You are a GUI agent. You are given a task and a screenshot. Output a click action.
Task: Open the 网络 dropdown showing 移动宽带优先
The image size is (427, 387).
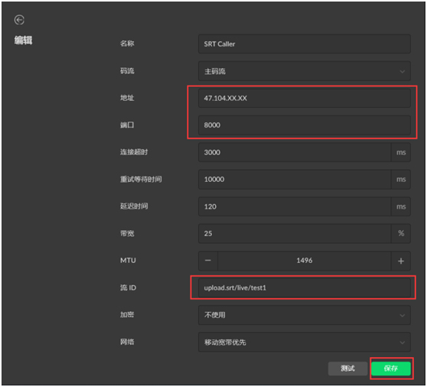(305, 342)
